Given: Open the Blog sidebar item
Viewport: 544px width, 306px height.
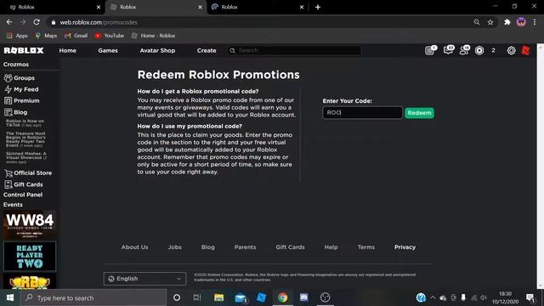Looking at the screenshot, I should [x=15, y=112].
